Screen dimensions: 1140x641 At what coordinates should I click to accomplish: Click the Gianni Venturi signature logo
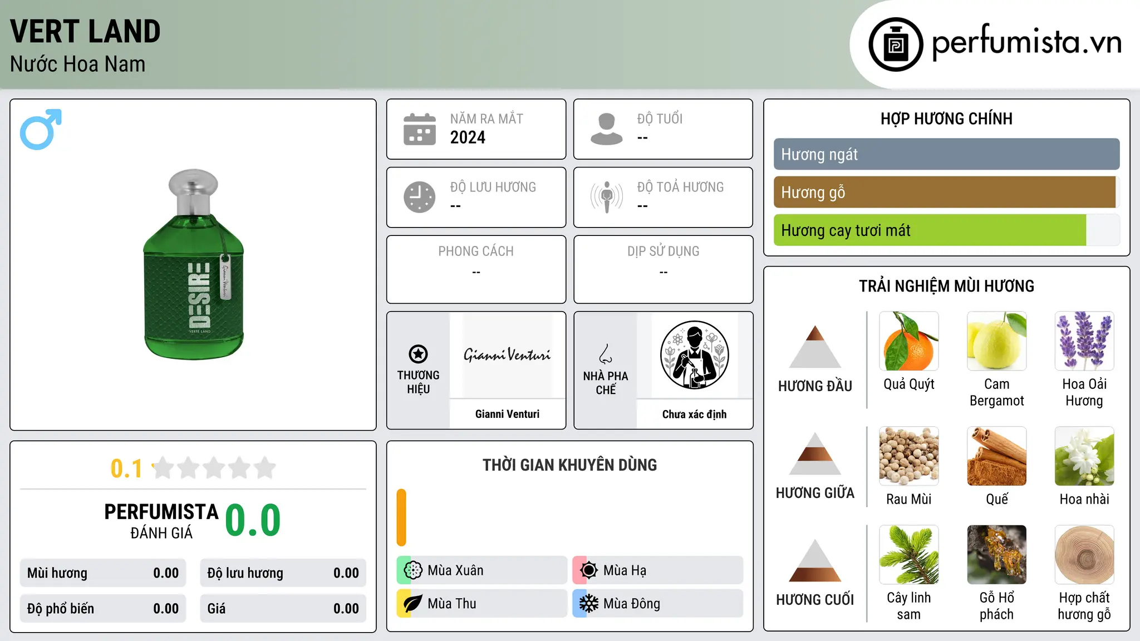(x=507, y=354)
